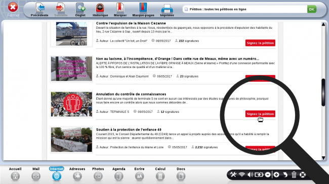Open the Docs documents icon
The height and width of the screenshot is (184, 329).
181,176
